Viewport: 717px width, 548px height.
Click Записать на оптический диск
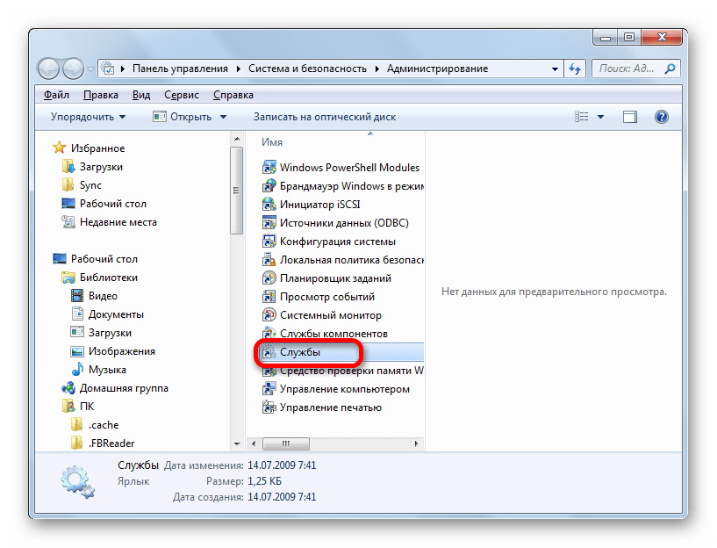point(325,117)
